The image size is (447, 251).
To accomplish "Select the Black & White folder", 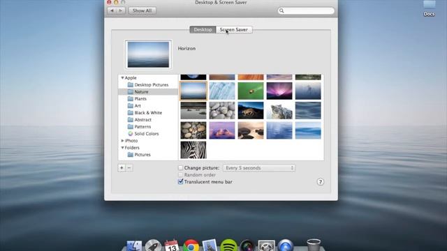I will click(x=148, y=113).
